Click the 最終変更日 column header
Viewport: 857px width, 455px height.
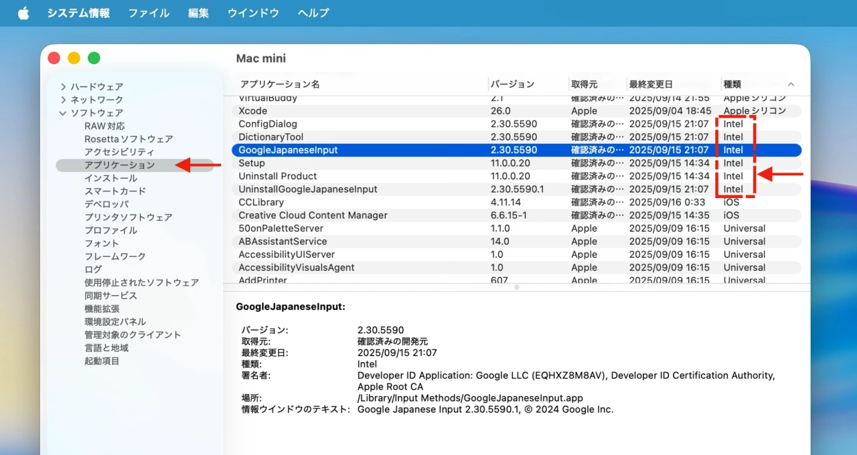tap(650, 84)
